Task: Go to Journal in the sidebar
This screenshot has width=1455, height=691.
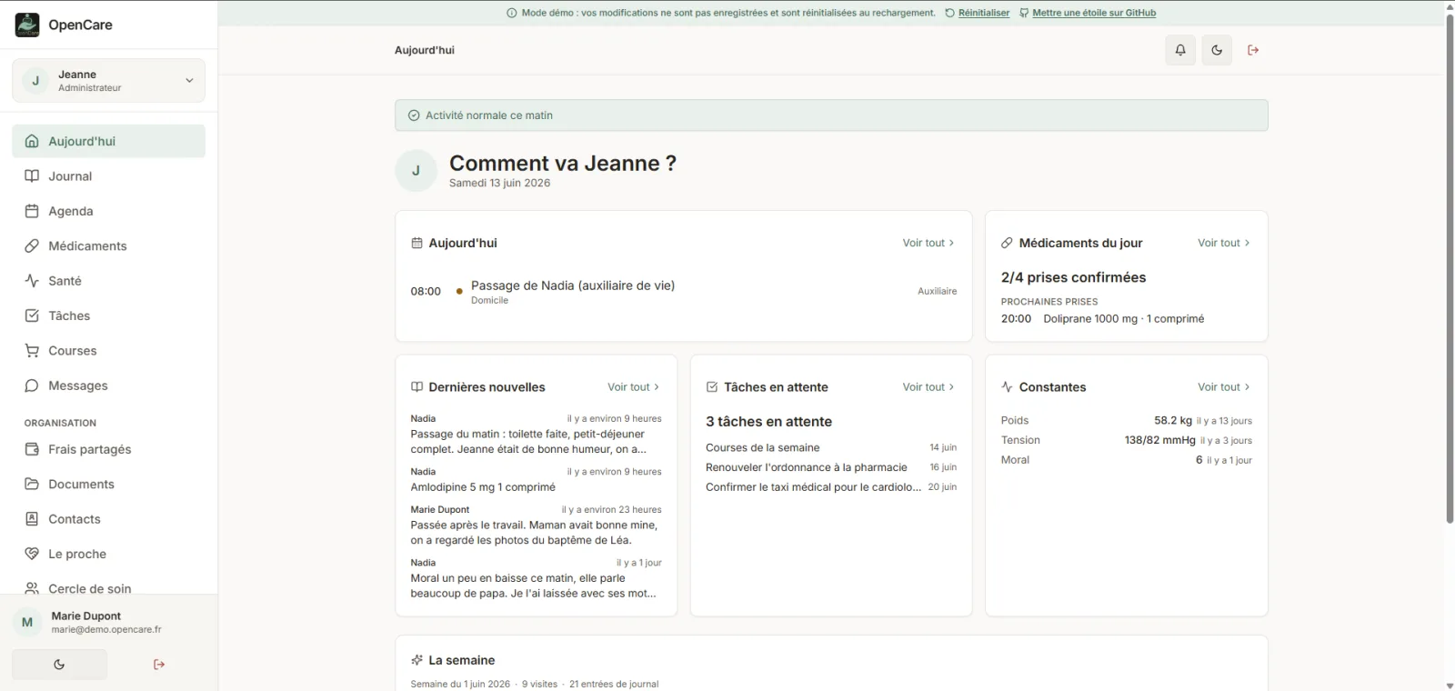Action: 108,176
